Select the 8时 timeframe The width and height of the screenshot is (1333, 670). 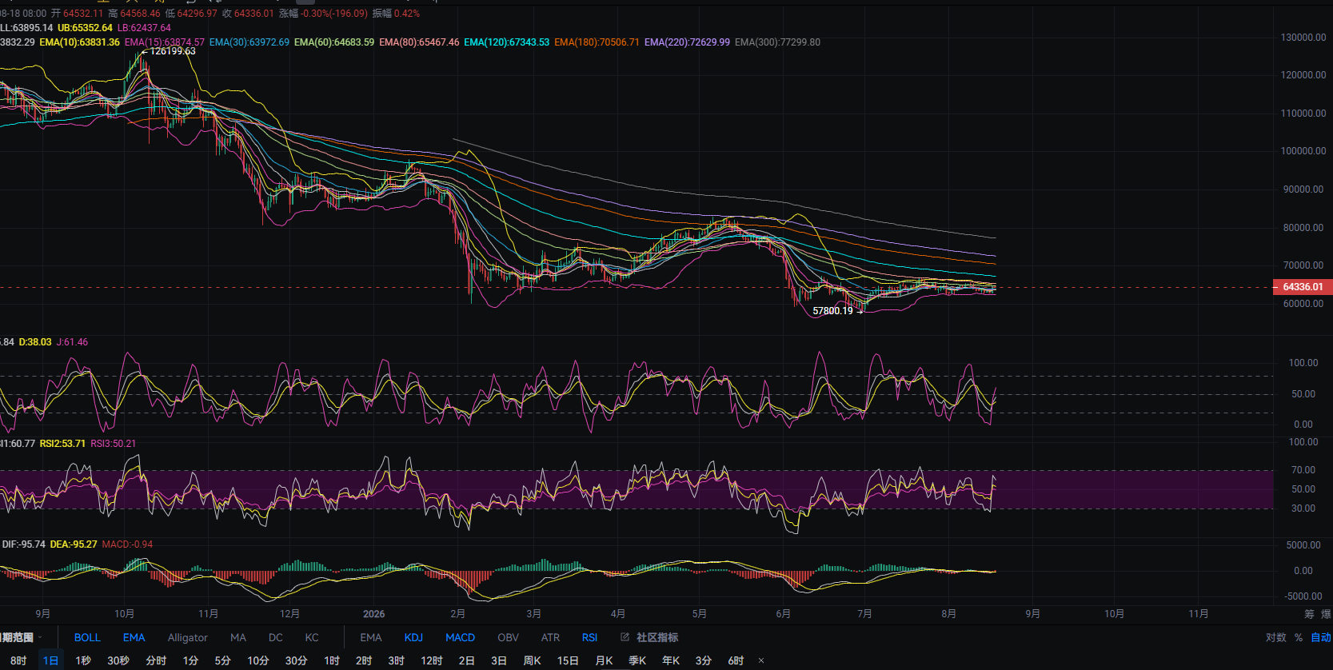(x=18, y=660)
